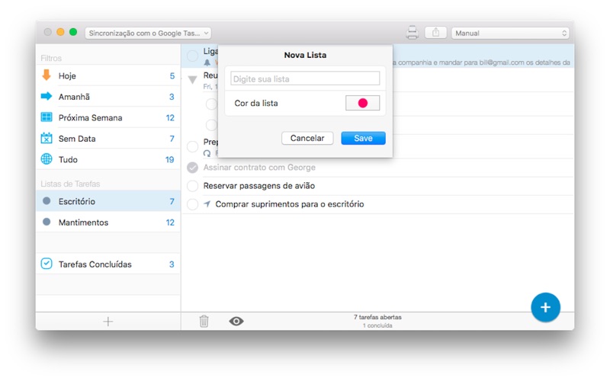Image resolution: width=610 pixels, height=381 pixels.
Task: Uncheck the Assinar contrato com George task
Action: pyautogui.click(x=193, y=168)
